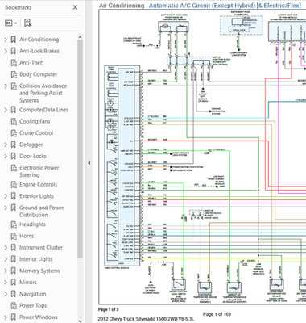
Task: Click the Power Windows bookmark icon
Action: click(14, 317)
